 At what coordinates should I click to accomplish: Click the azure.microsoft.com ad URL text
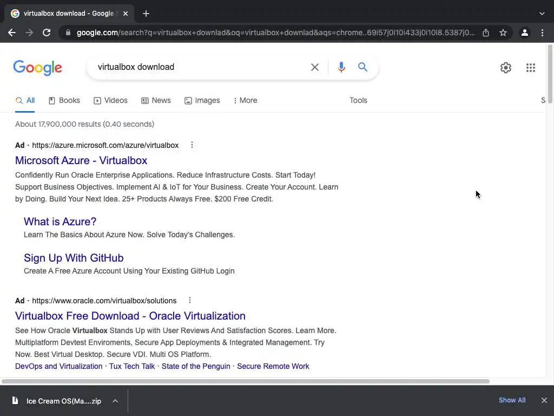click(105, 145)
